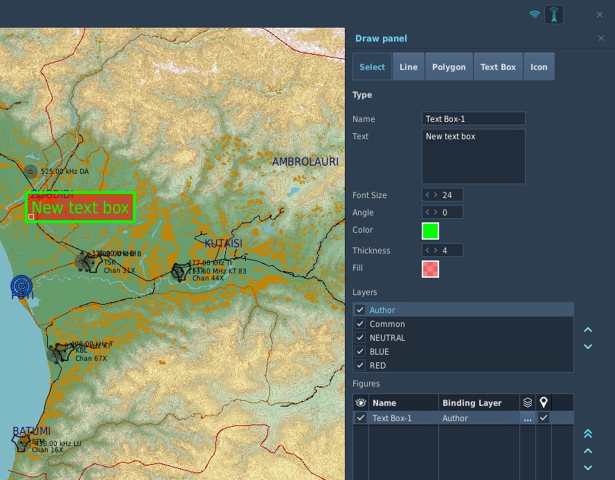Switch to the Text Box tool tab

point(498,66)
